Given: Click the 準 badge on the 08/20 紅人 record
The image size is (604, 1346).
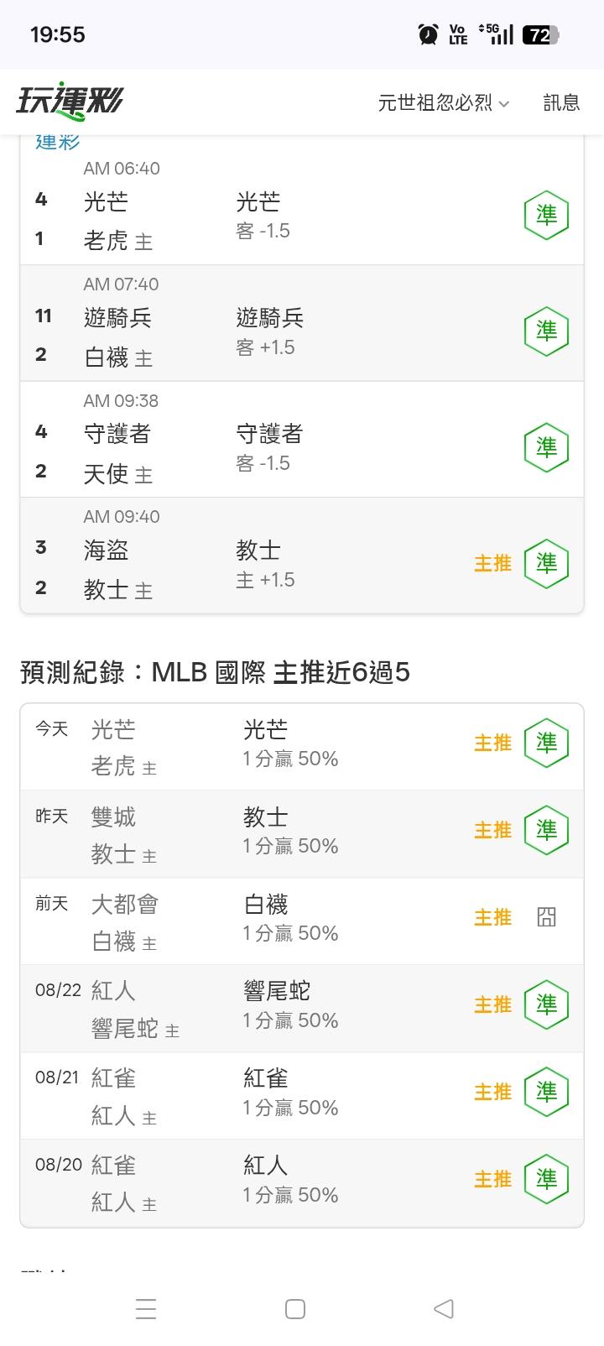Looking at the screenshot, I should 547,1179.
